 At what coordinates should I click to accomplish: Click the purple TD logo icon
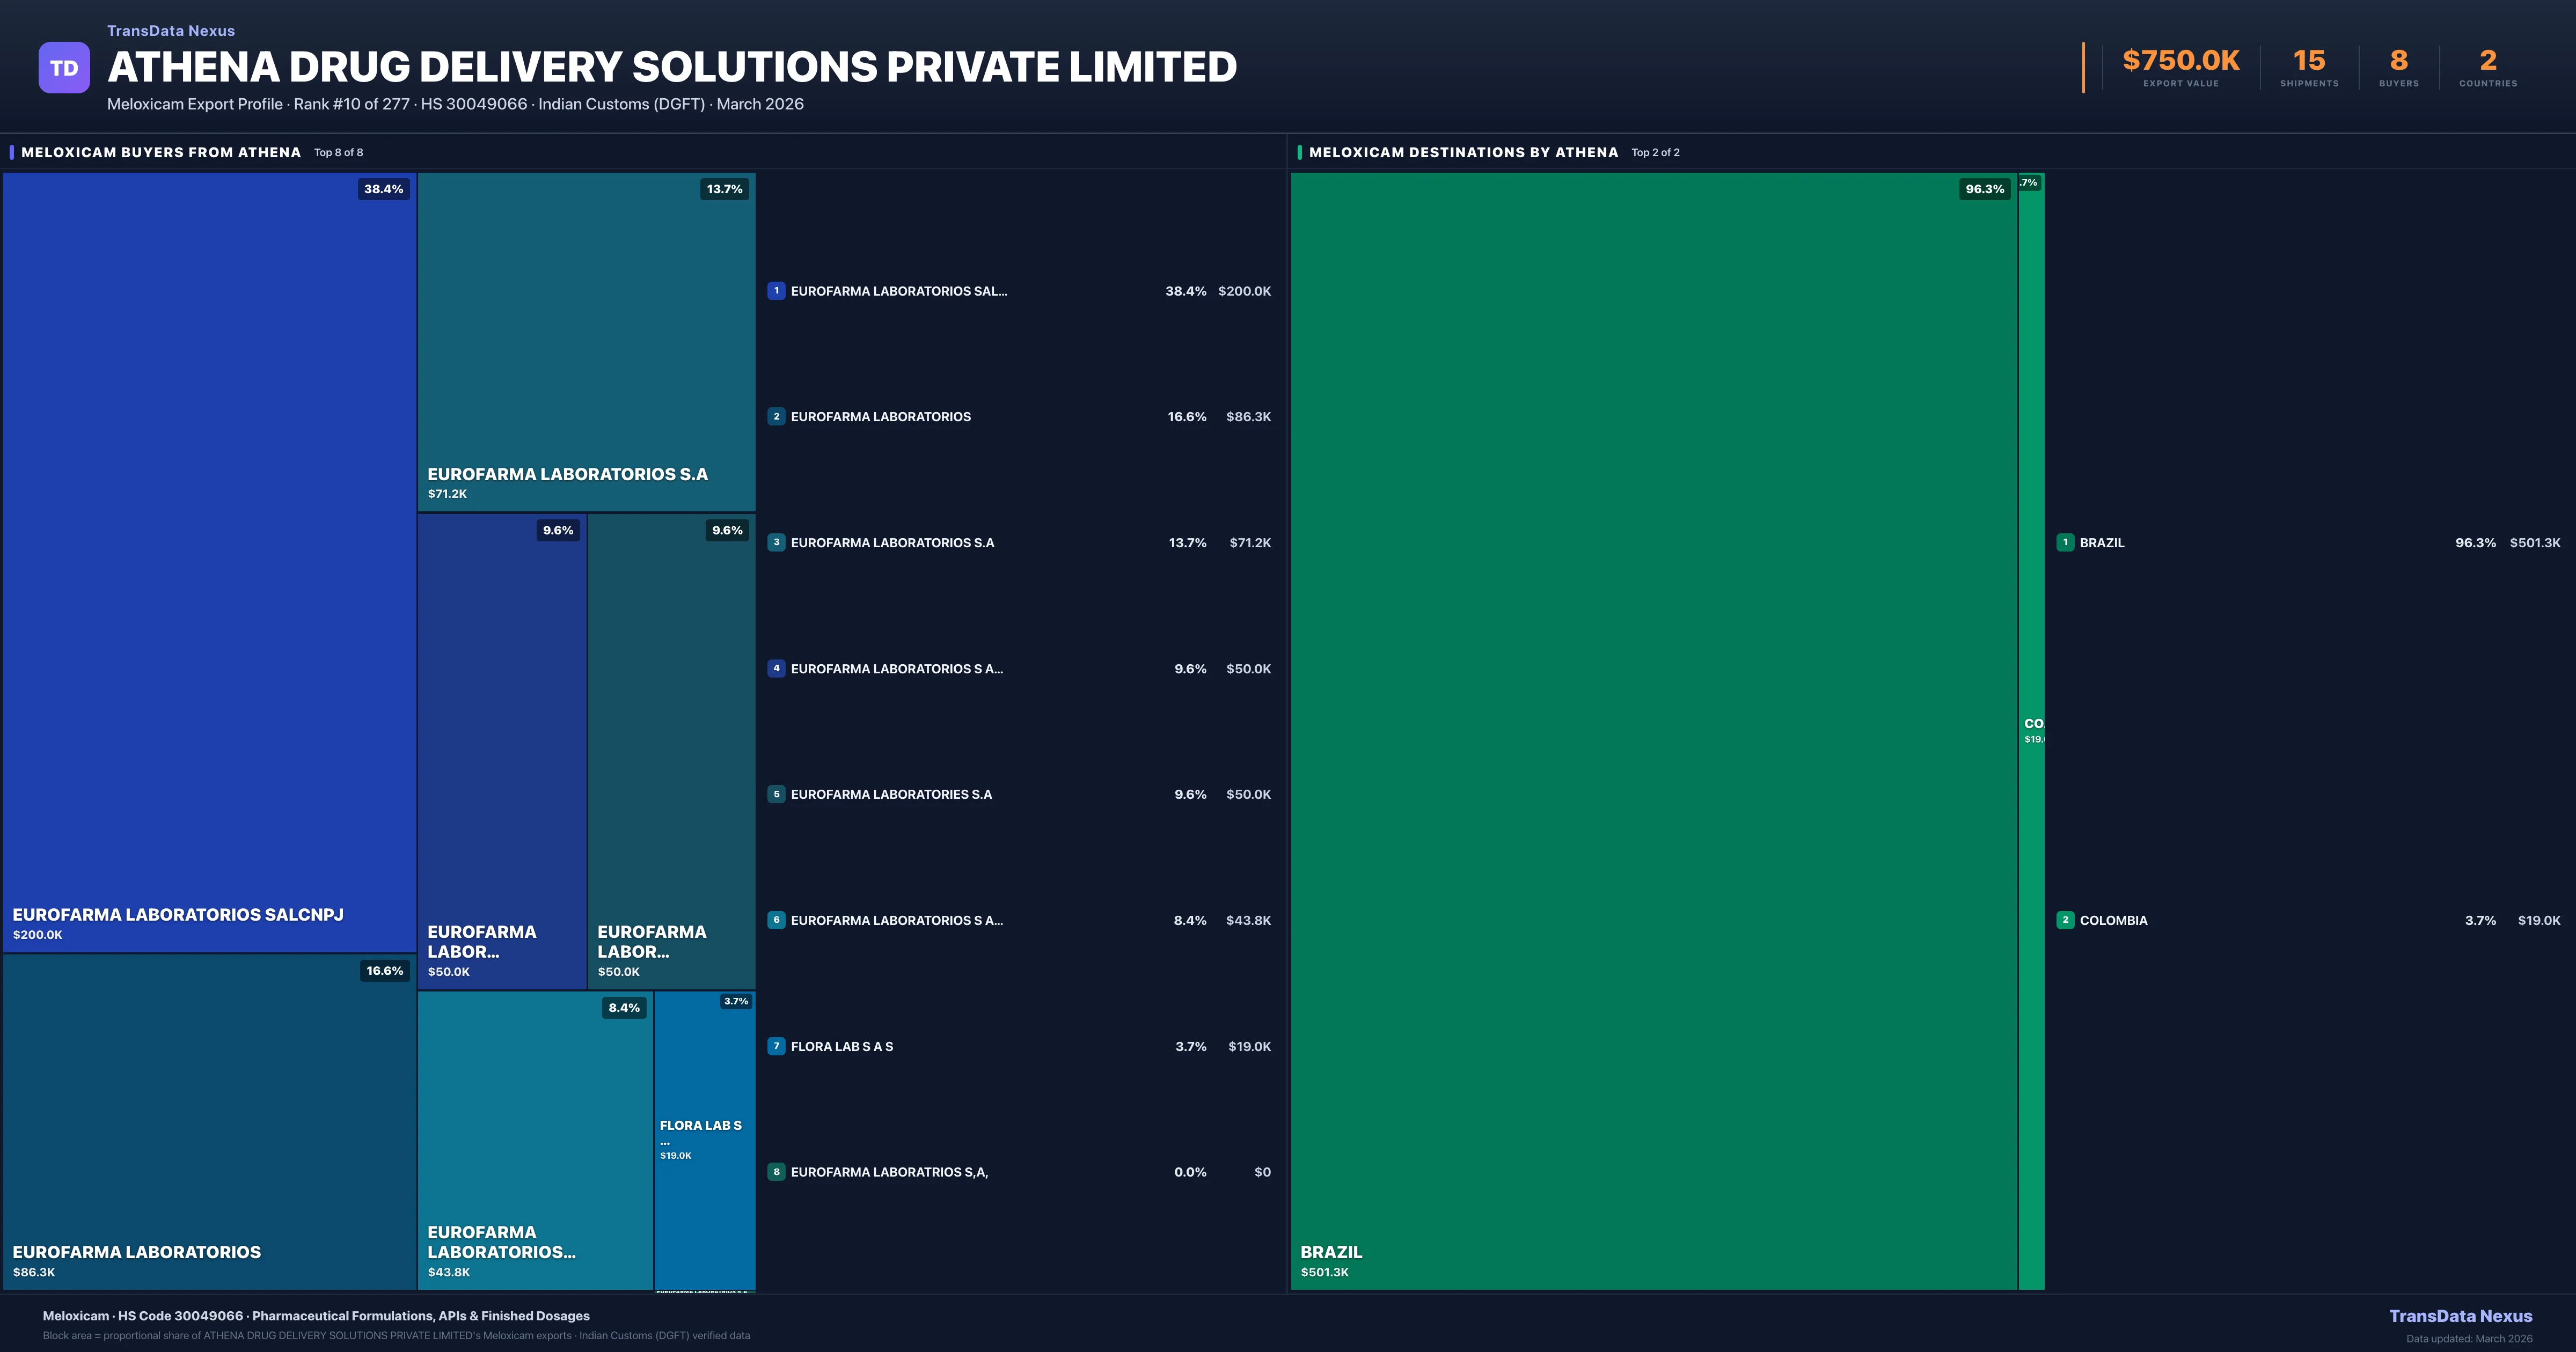tap(64, 68)
